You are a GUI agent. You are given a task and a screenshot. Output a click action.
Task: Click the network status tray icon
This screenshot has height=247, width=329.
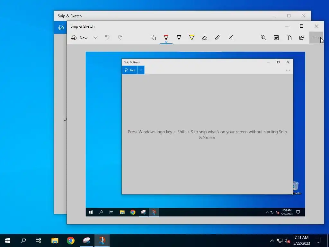tap(280, 241)
